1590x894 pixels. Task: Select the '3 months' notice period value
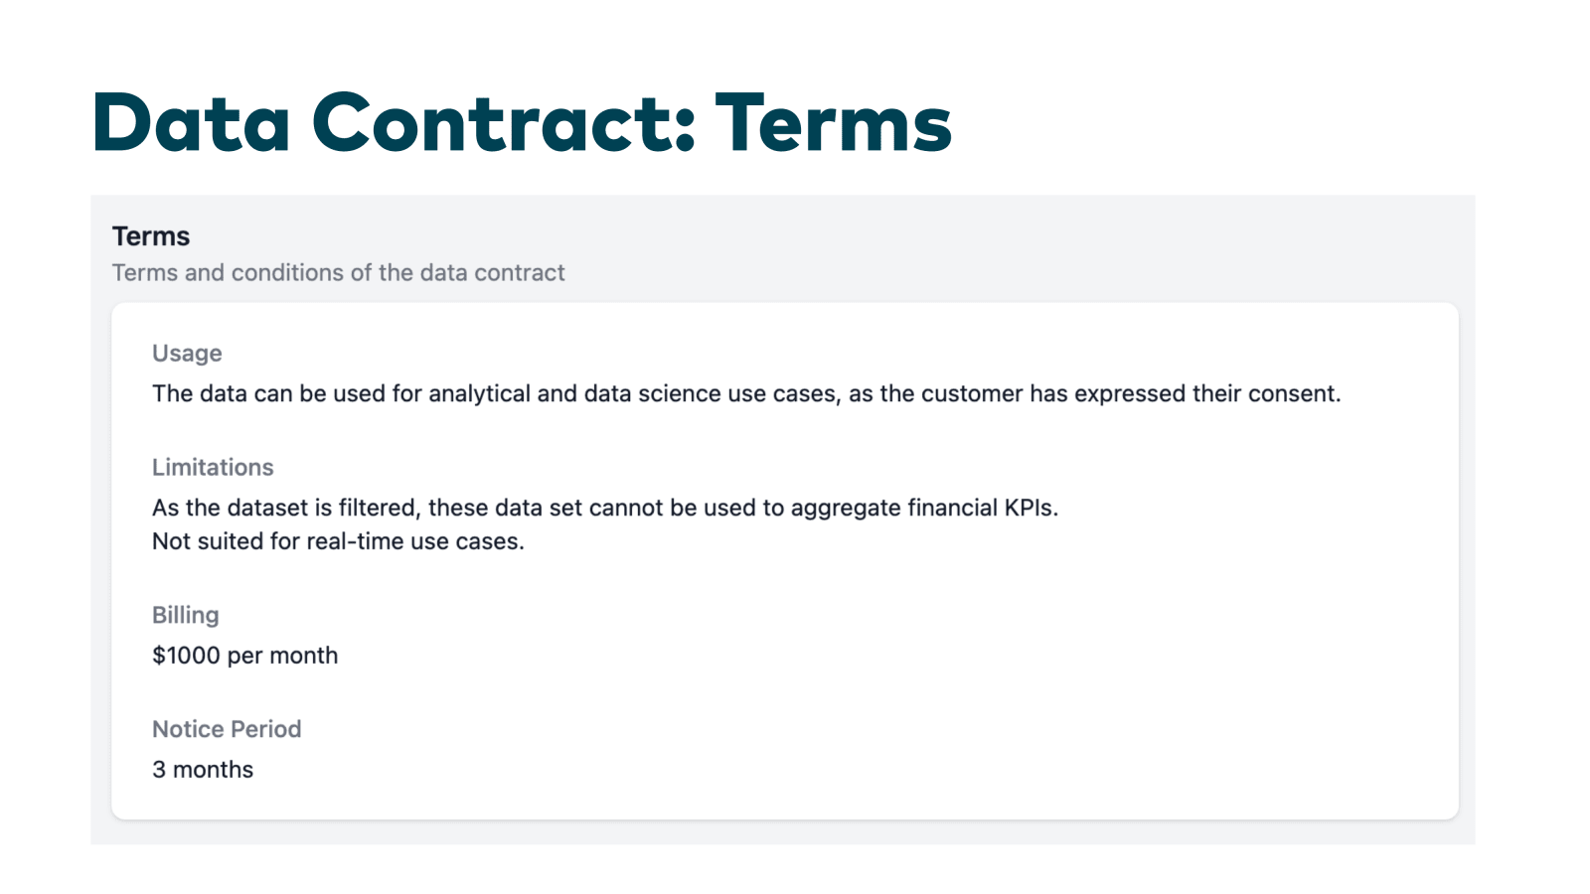click(203, 770)
